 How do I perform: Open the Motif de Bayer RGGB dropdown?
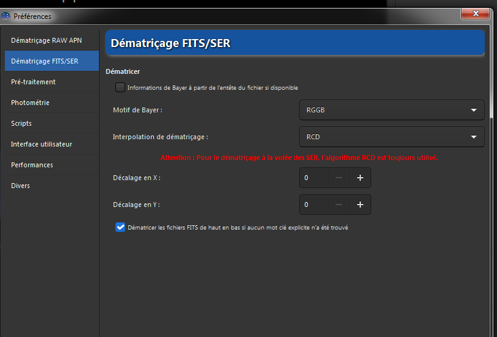tap(392, 110)
